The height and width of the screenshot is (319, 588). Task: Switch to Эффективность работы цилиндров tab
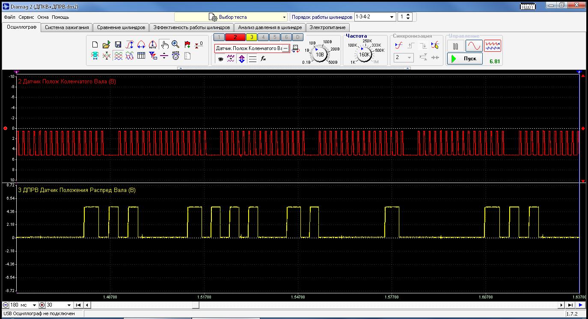coord(192,27)
